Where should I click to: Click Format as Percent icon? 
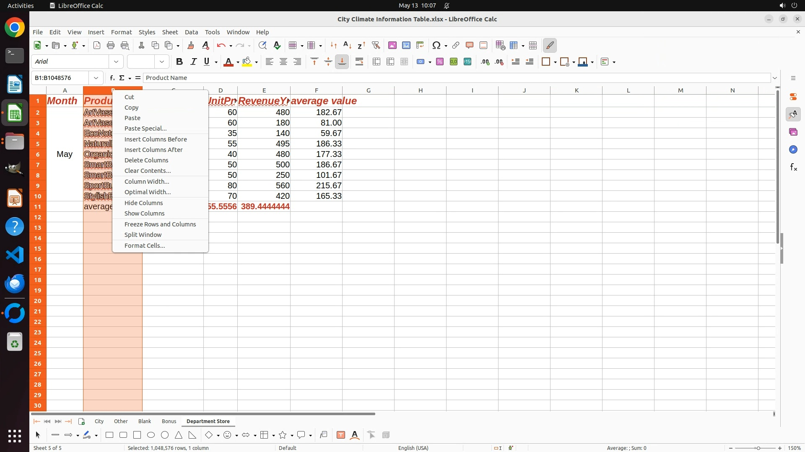tap(440, 62)
